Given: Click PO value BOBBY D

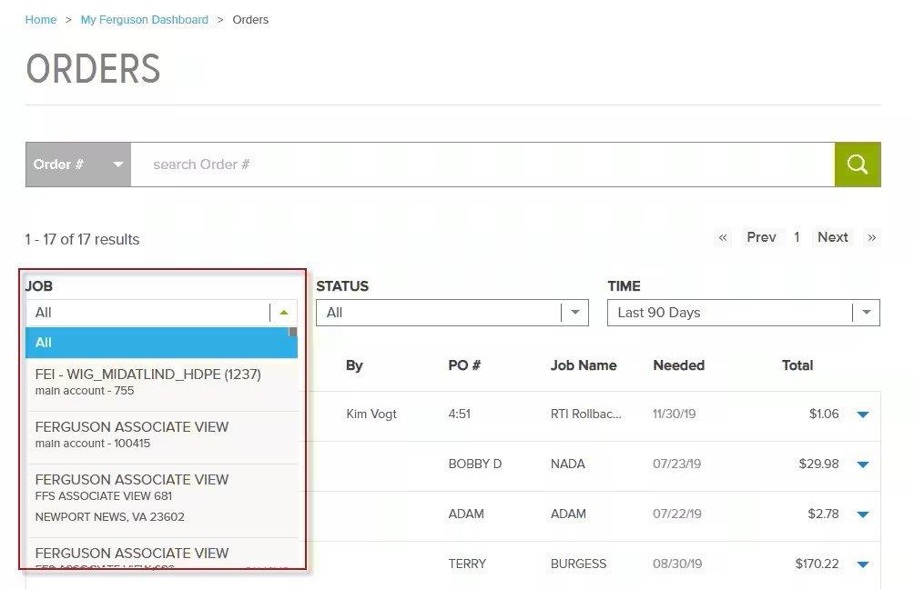Looking at the screenshot, I should [x=475, y=464].
